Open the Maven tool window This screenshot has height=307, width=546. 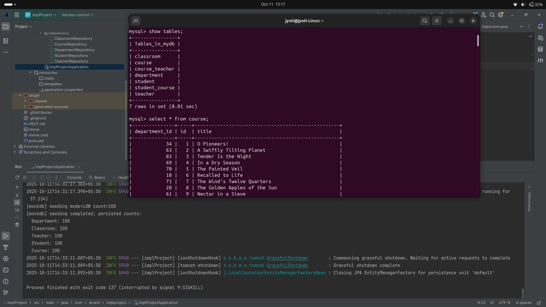point(540,60)
